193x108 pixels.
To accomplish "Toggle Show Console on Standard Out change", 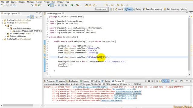I will tap(164, 81).
